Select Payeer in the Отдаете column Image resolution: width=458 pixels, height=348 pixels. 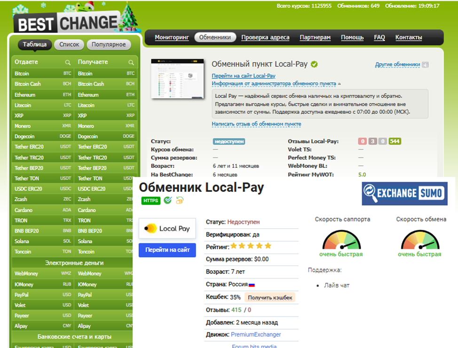pyautogui.click(x=43, y=316)
